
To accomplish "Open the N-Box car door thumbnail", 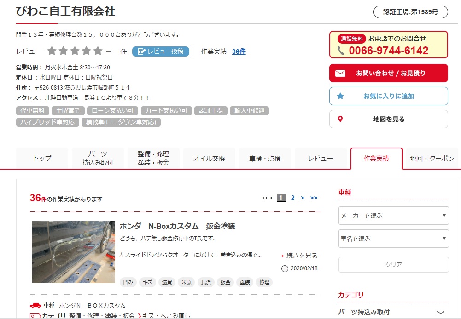I will pyautogui.click(x=74, y=252).
